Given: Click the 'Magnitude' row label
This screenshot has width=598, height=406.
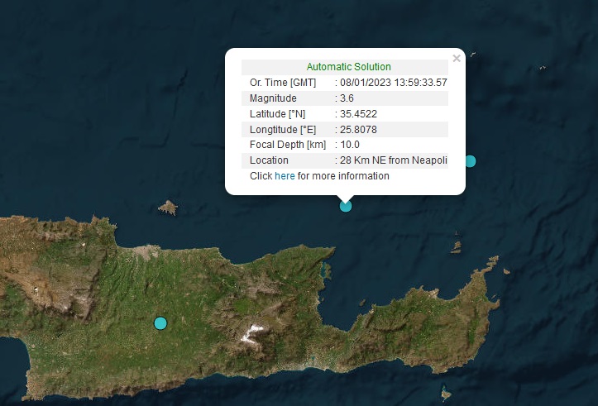Looking at the screenshot, I should [273, 98].
